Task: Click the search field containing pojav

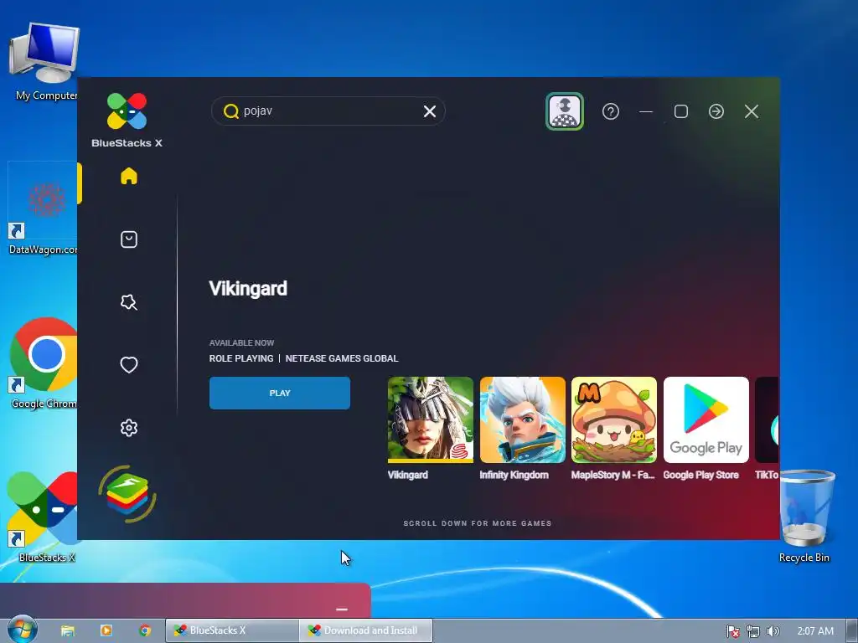Action: tap(328, 111)
